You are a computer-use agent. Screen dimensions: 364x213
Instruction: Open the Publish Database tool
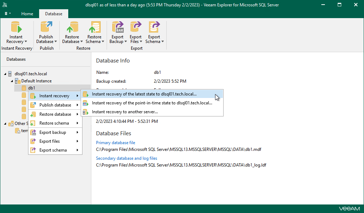point(46,28)
